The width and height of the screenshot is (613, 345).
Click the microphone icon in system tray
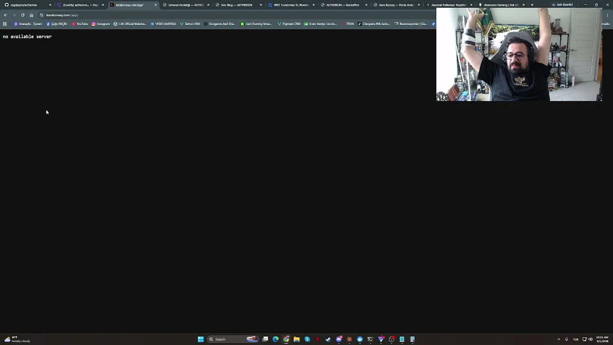pyautogui.click(x=567, y=339)
